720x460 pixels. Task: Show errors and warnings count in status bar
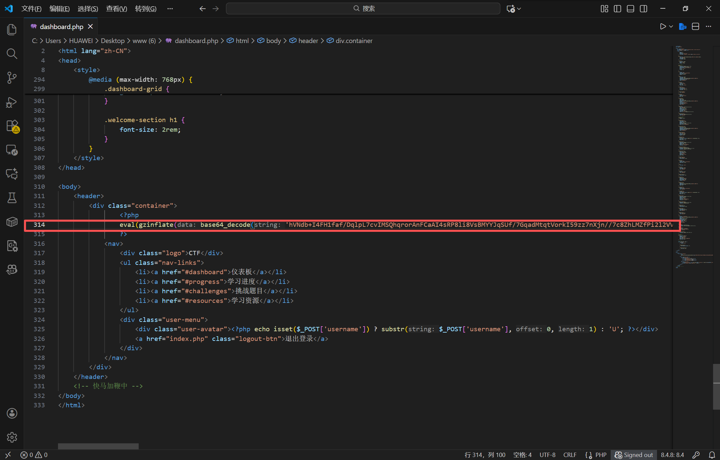34,455
